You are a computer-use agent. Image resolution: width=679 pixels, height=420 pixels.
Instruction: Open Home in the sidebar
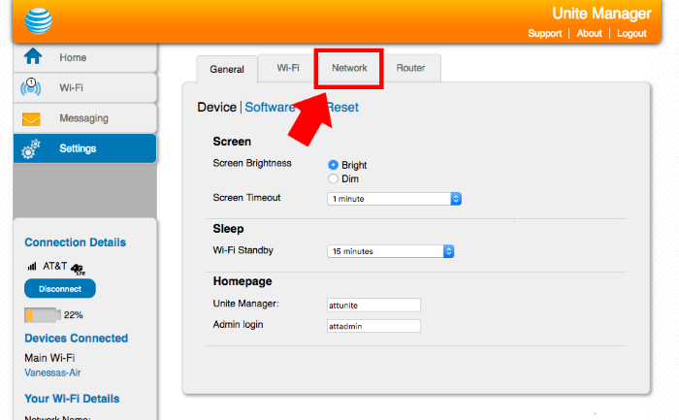pos(85,57)
